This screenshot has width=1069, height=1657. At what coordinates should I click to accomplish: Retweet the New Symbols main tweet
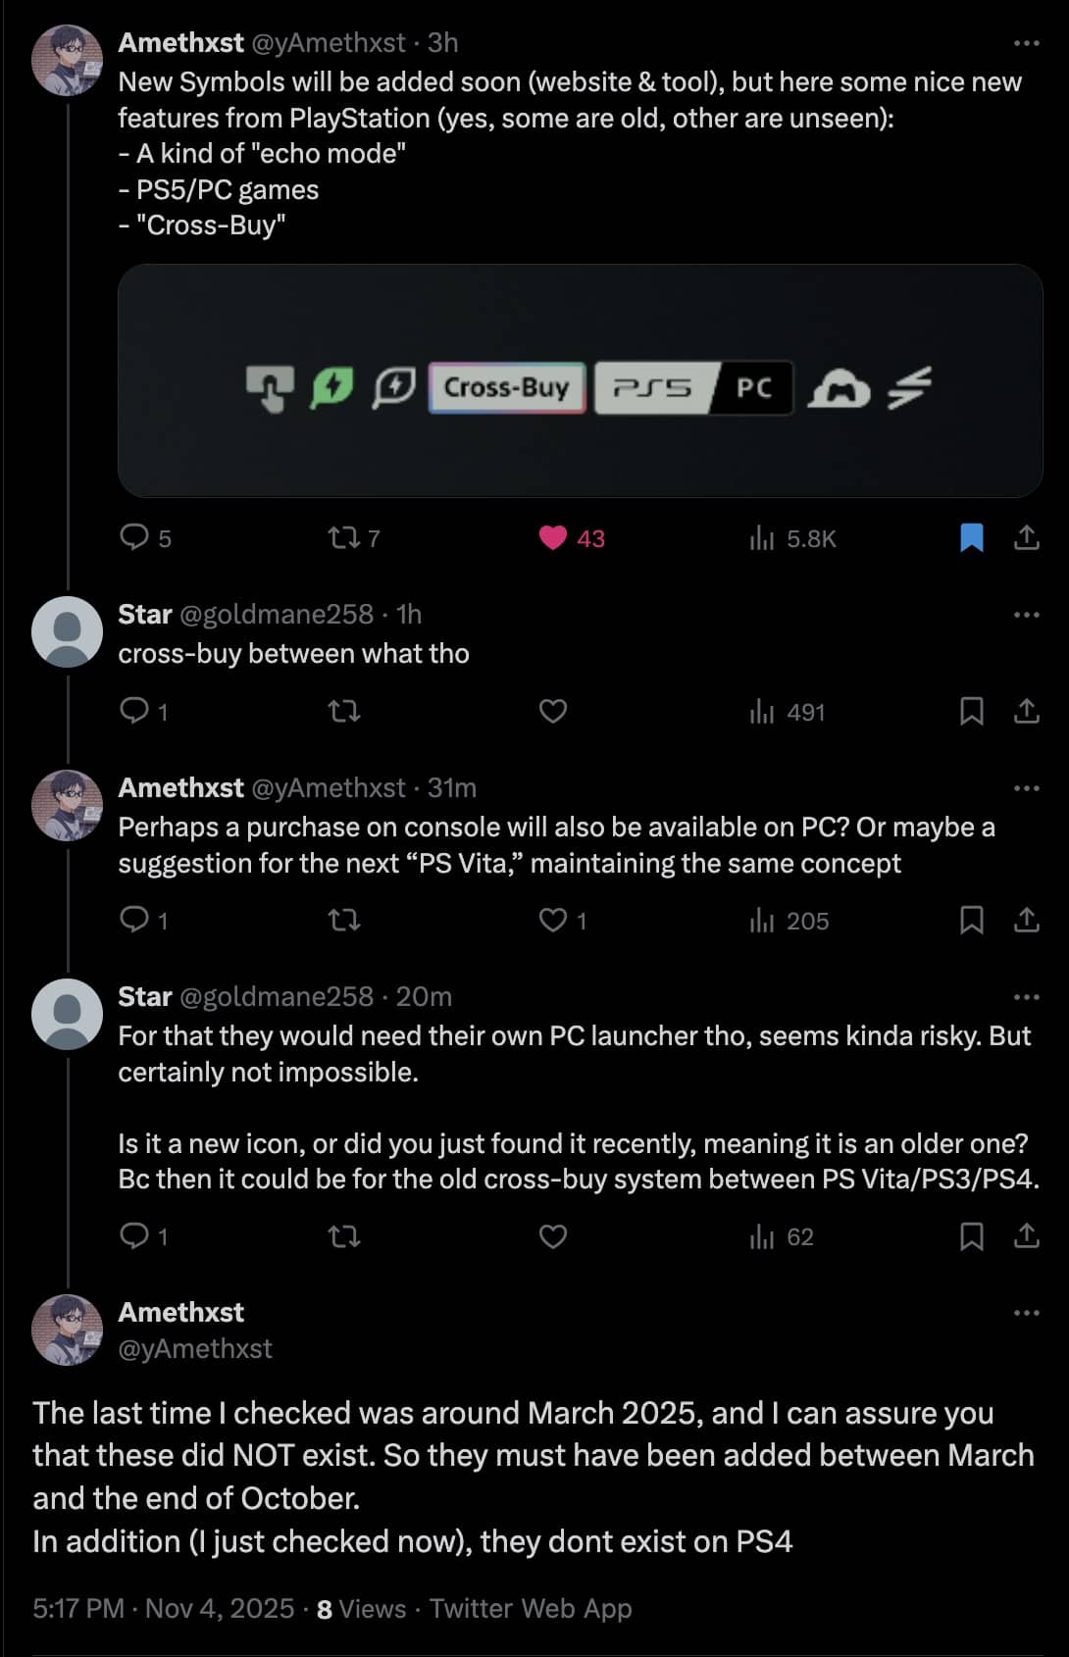click(x=343, y=537)
